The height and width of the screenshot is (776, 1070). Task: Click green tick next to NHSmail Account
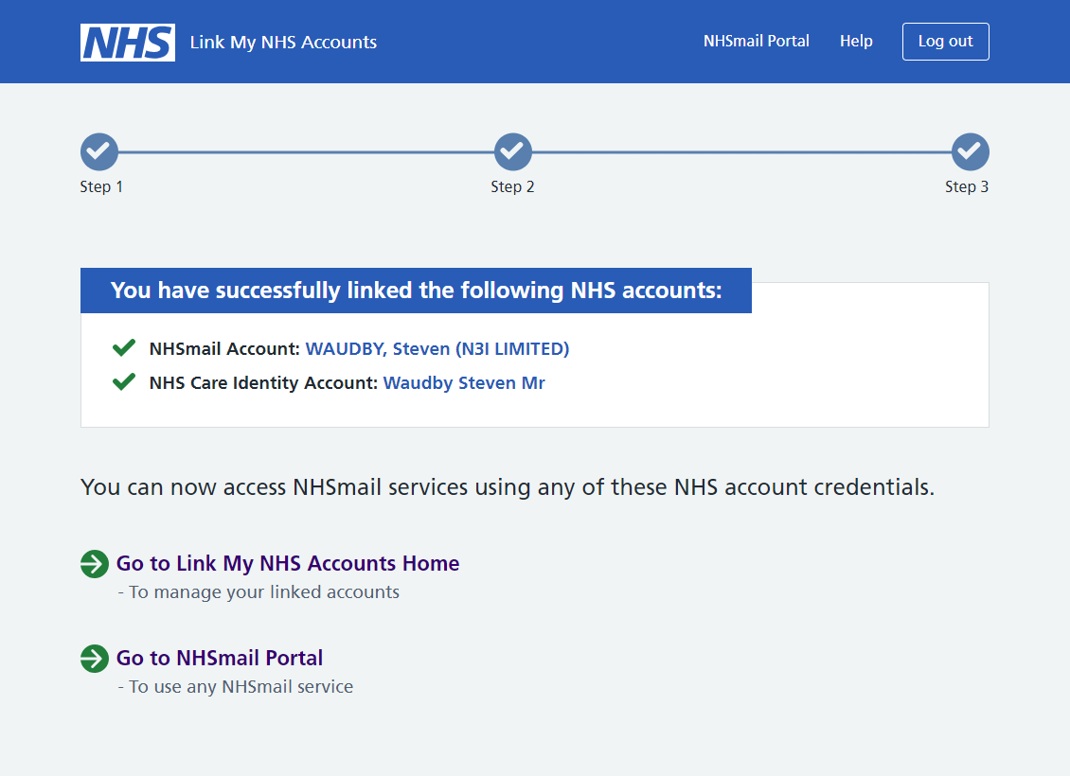click(124, 348)
